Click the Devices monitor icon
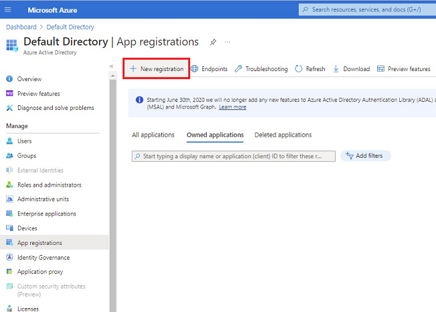Image resolution: width=436 pixels, height=312 pixels. coord(9,228)
